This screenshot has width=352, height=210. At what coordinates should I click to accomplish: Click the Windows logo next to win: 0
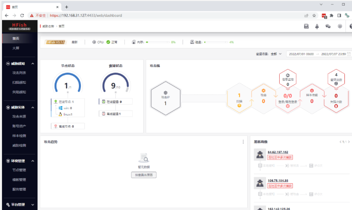point(60,108)
